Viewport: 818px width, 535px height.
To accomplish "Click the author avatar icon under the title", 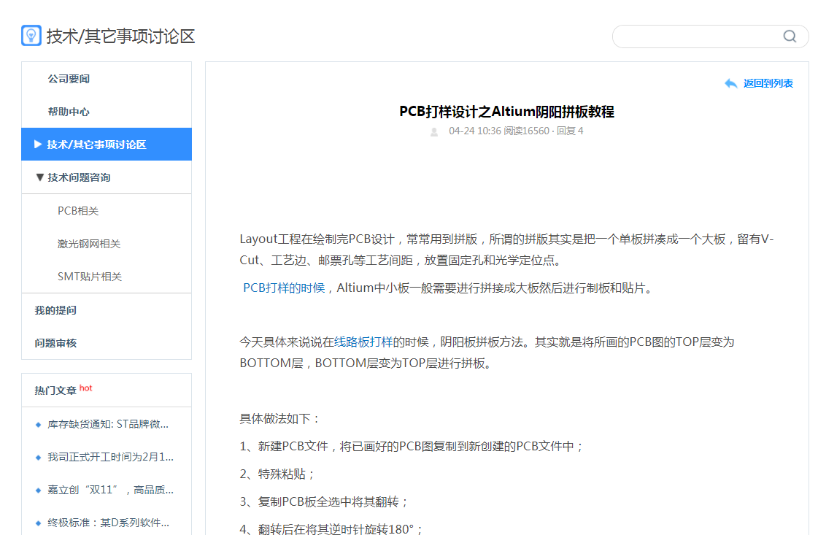I will point(434,131).
